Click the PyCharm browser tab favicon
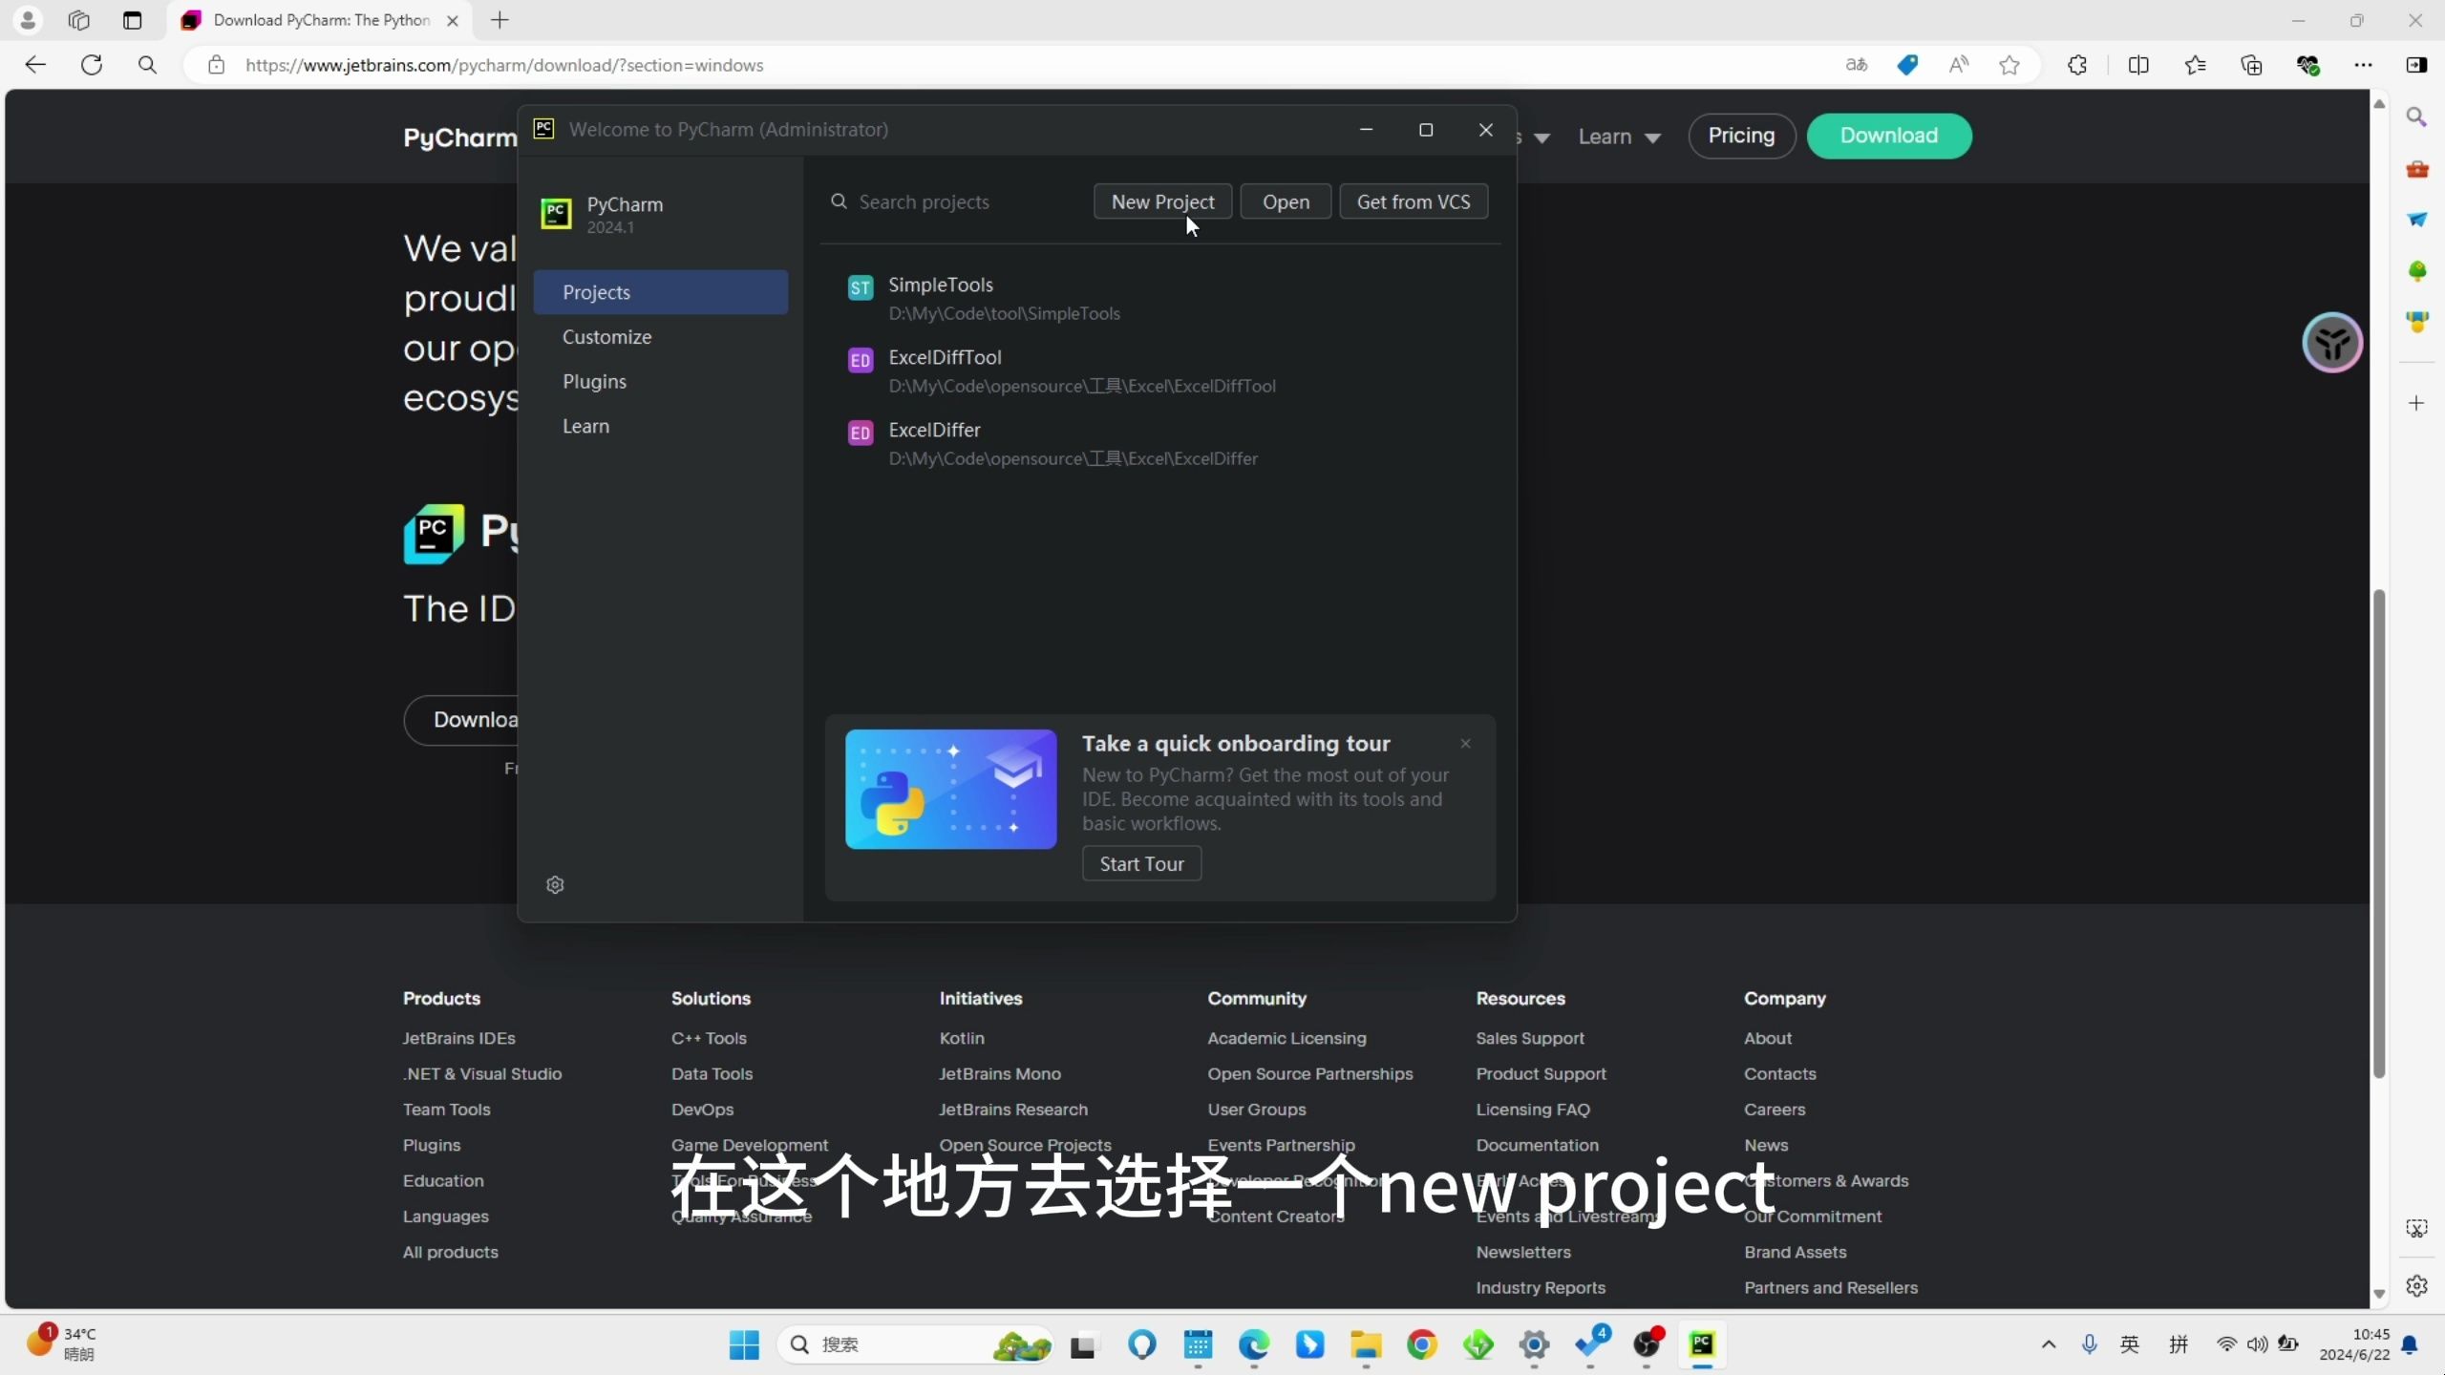 click(x=190, y=18)
